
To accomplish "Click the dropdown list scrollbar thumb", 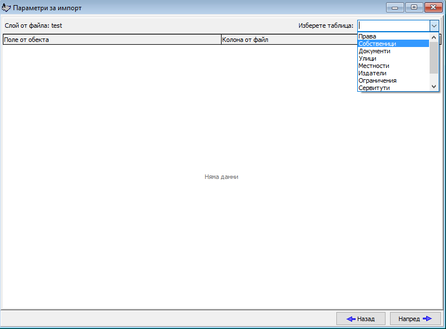I will pos(434,57).
